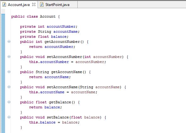Click this.accountName in the setter body

point(47,92)
